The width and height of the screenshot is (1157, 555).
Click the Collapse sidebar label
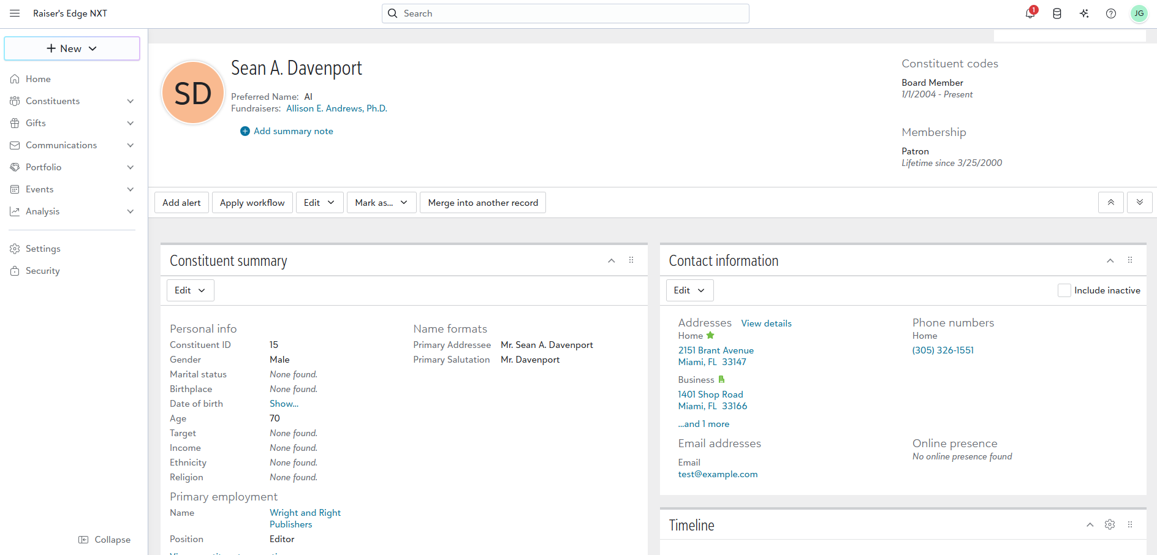tap(113, 540)
